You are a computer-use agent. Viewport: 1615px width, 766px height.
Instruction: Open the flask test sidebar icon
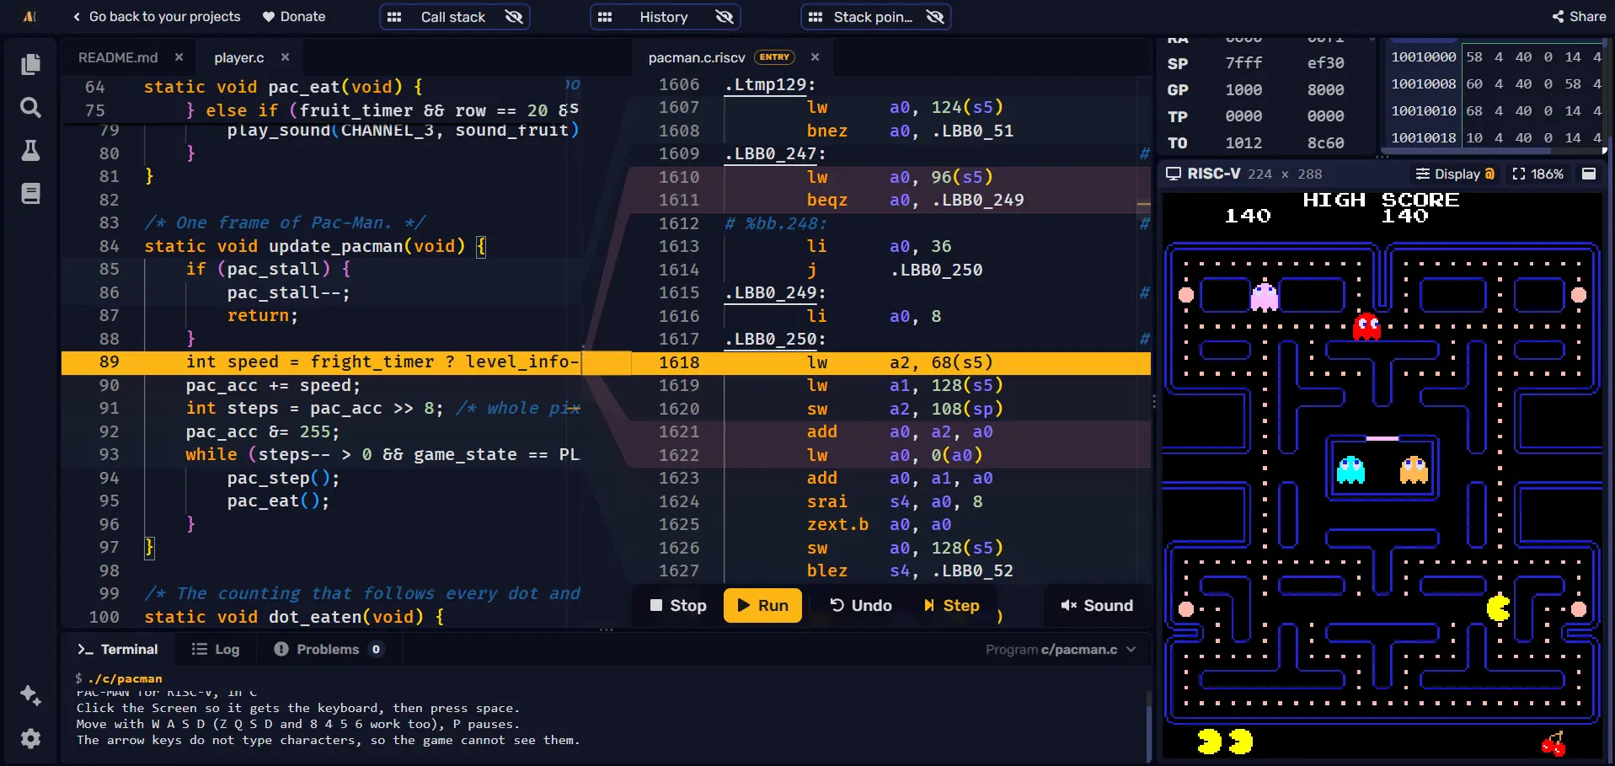coord(30,150)
